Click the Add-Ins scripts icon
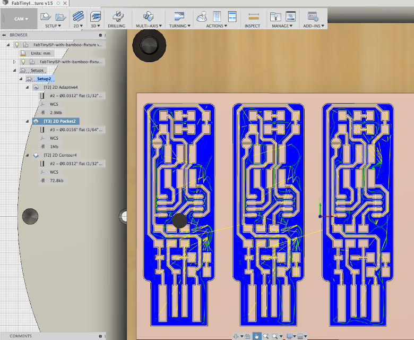The image size is (414, 340). point(313,16)
